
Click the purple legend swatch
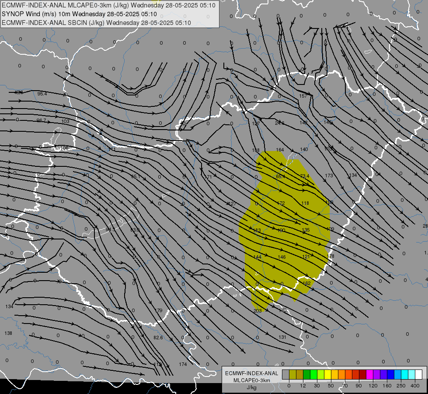tap(377, 374)
